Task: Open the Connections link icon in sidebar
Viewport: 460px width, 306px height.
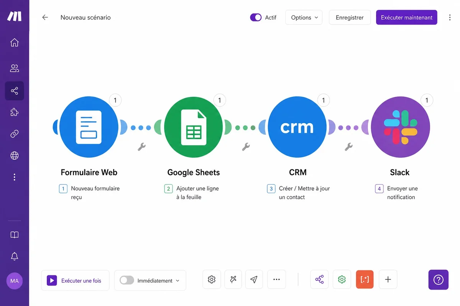Action: click(x=14, y=133)
